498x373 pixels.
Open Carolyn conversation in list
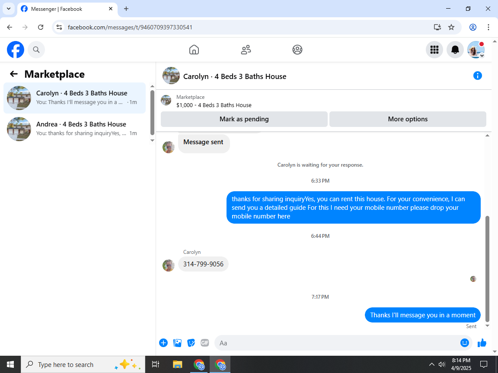coord(75,98)
